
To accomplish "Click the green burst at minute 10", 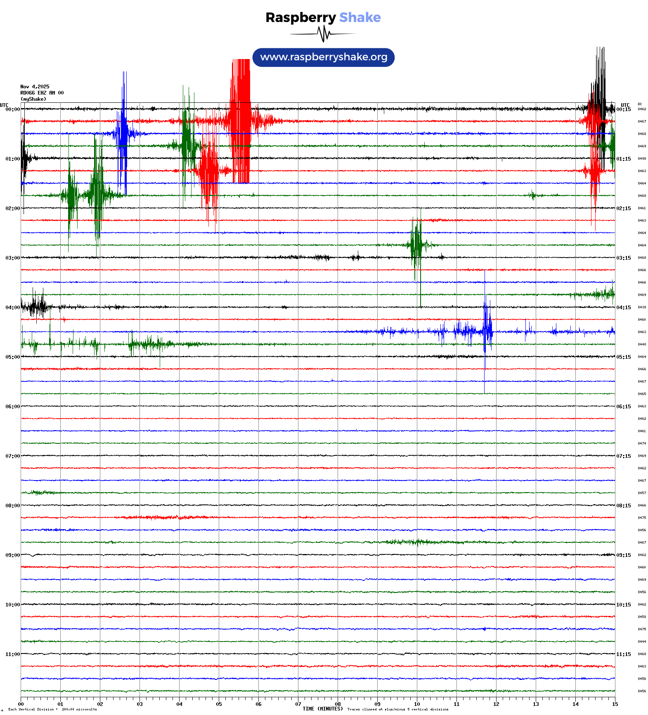I will coord(416,245).
